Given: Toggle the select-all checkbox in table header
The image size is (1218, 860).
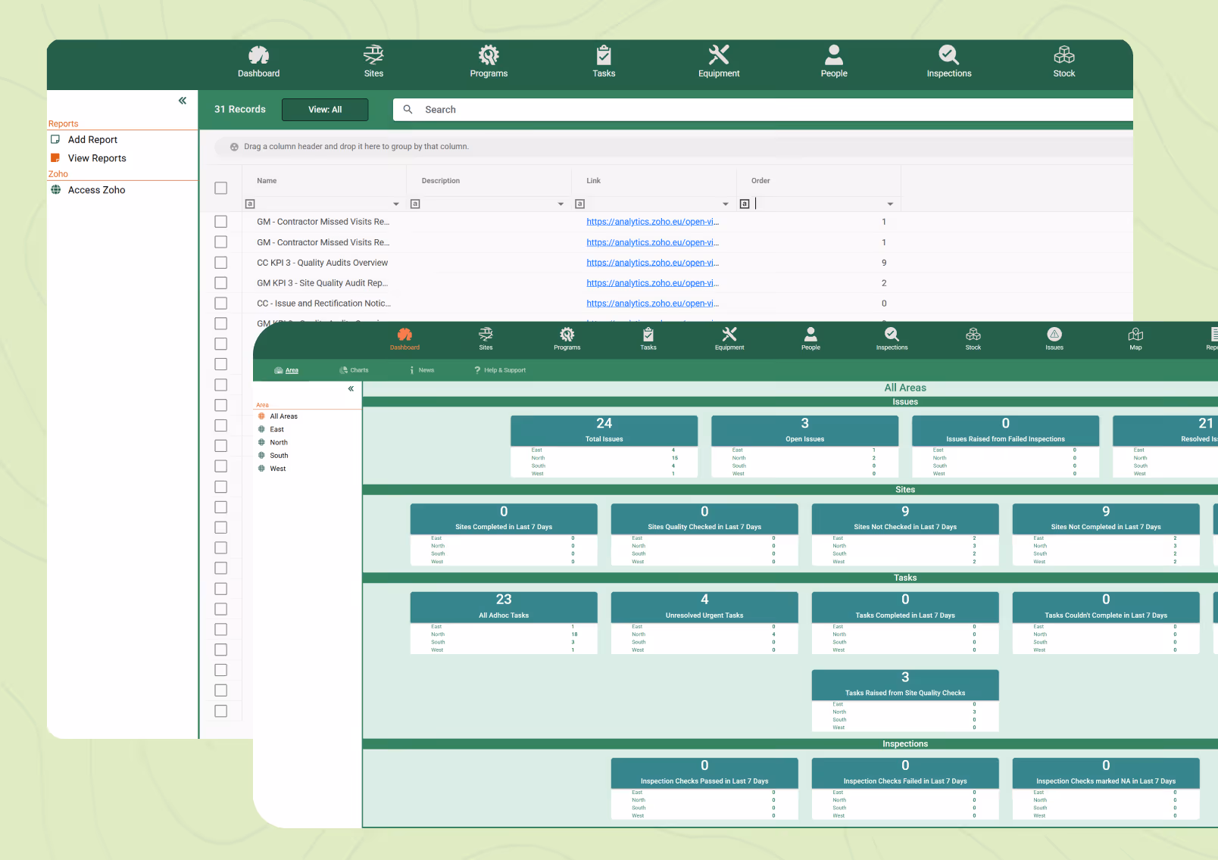Looking at the screenshot, I should pos(220,188).
